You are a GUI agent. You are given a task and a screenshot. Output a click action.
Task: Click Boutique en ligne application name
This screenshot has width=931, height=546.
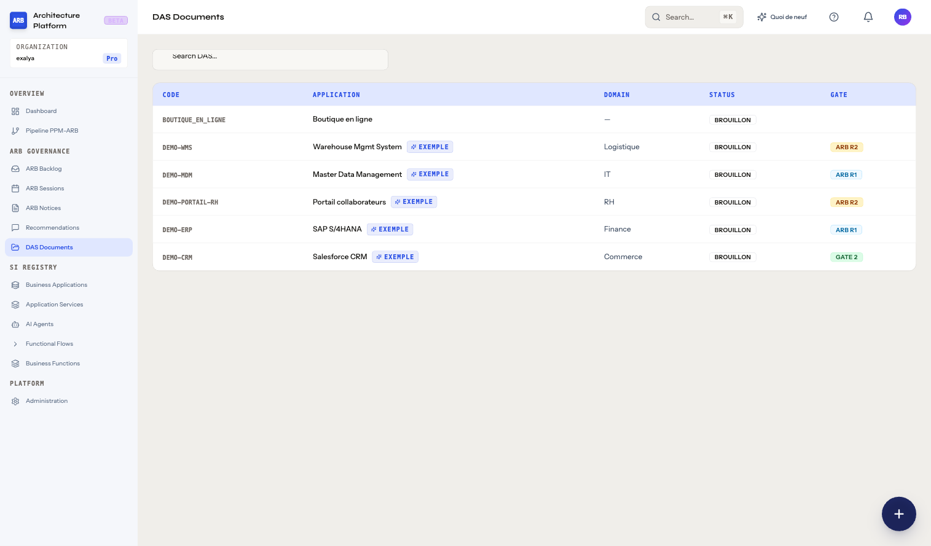pos(342,119)
